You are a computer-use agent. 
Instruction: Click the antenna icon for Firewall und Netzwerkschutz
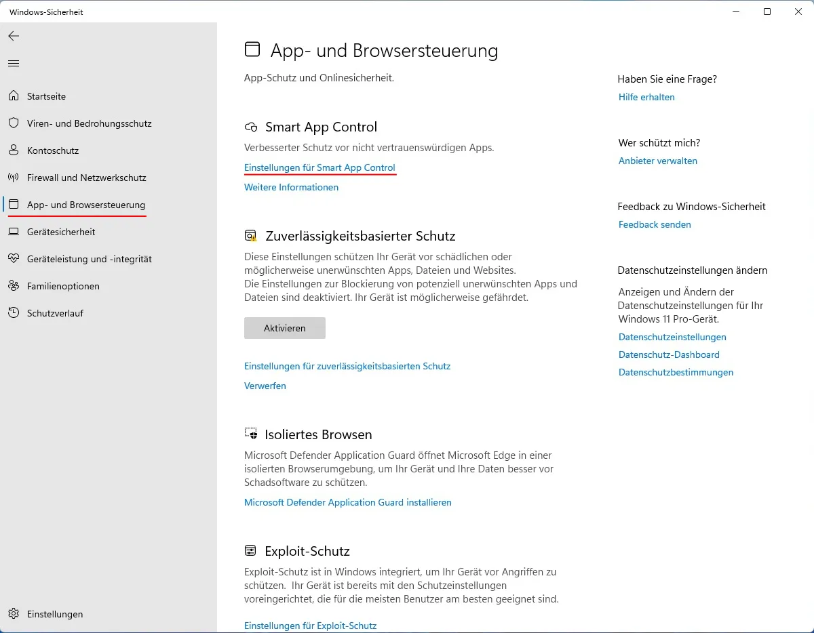pyautogui.click(x=14, y=178)
